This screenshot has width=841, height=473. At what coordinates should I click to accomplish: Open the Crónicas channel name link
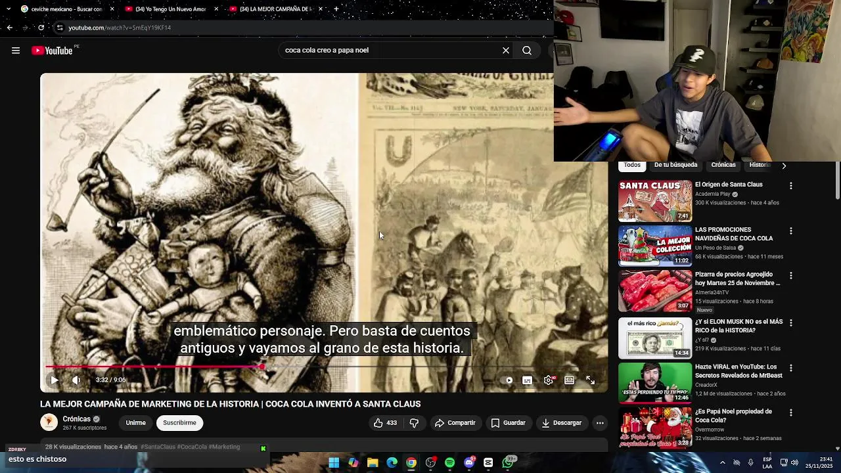76,419
